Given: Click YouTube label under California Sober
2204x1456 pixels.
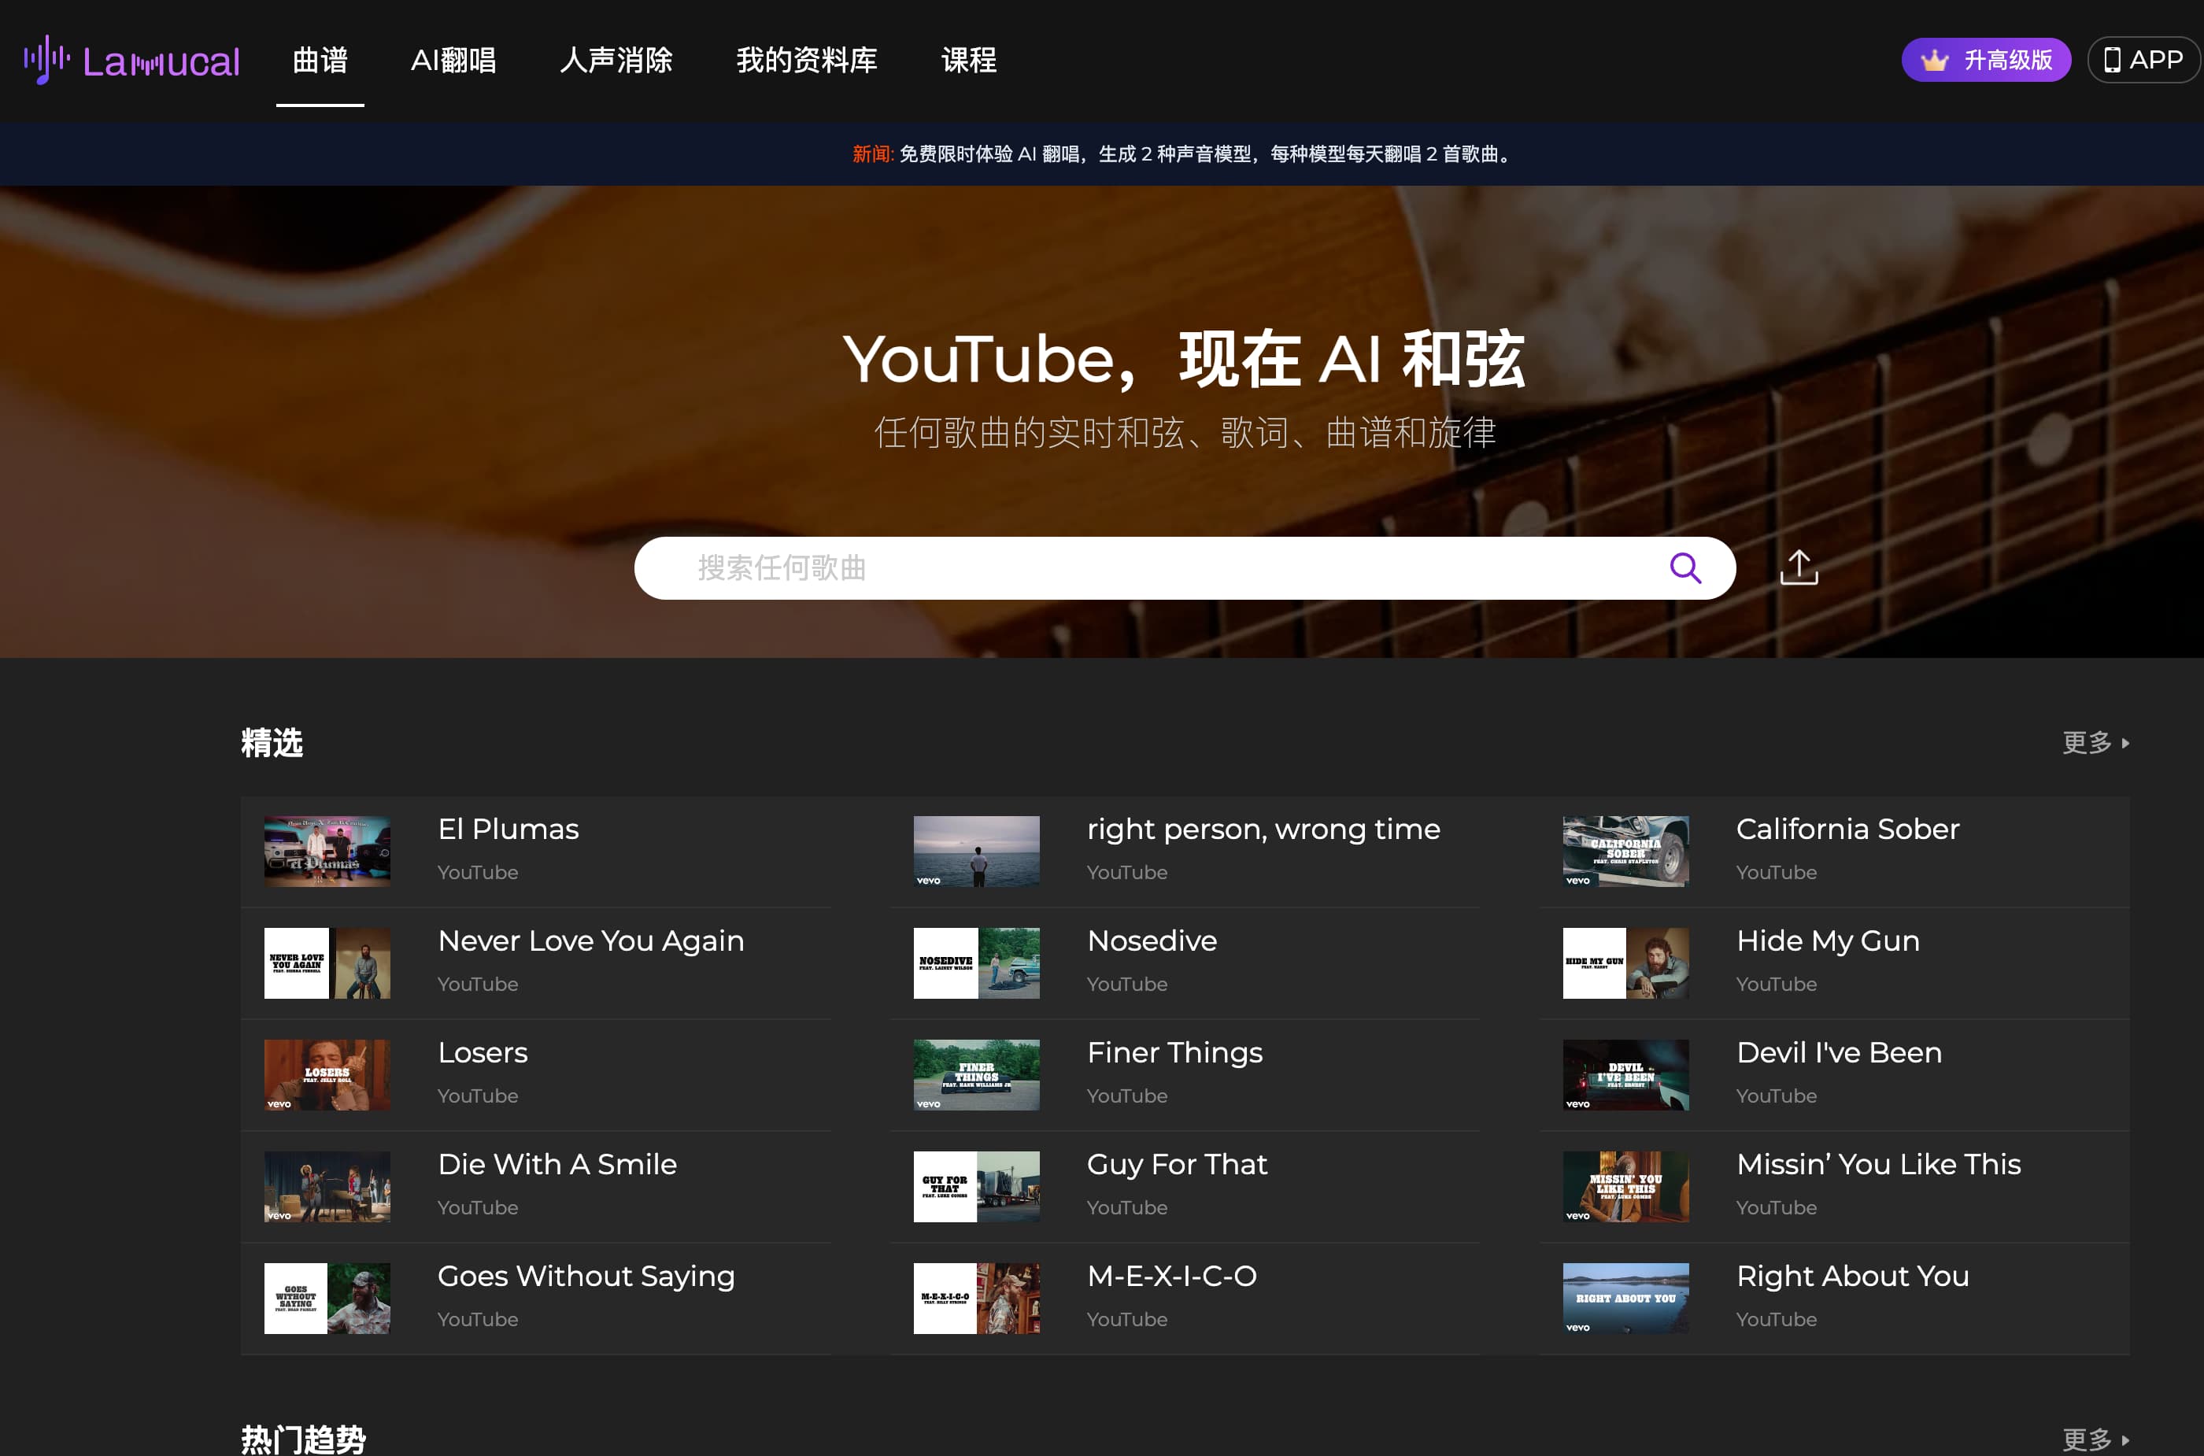Looking at the screenshot, I should coord(1776,873).
